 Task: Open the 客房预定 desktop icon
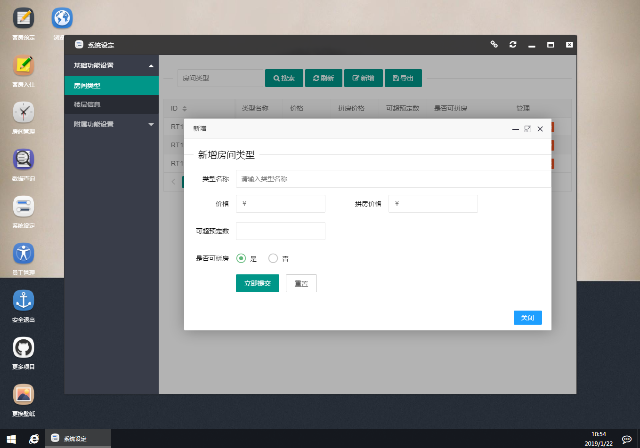(x=24, y=18)
